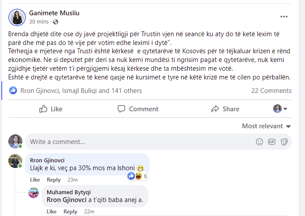Click Reply under Rron Gjinovci's comment
Image resolution: width=305 pixels, height=216 pixels.
pyautogui.click(x=54, y=180)
